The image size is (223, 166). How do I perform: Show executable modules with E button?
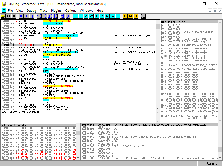click(x=80, y=16)
